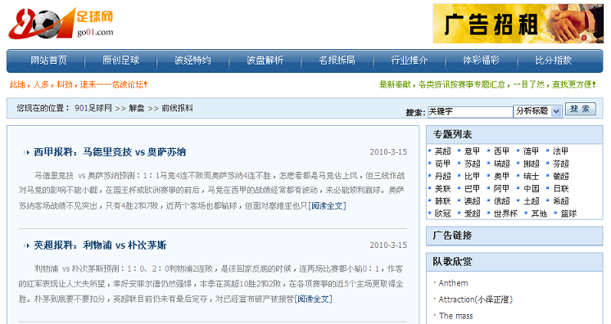Click 阅读全文 under the 利物浦 article
The width and height of the screenshot is (611, 324).
pos(314,299)
